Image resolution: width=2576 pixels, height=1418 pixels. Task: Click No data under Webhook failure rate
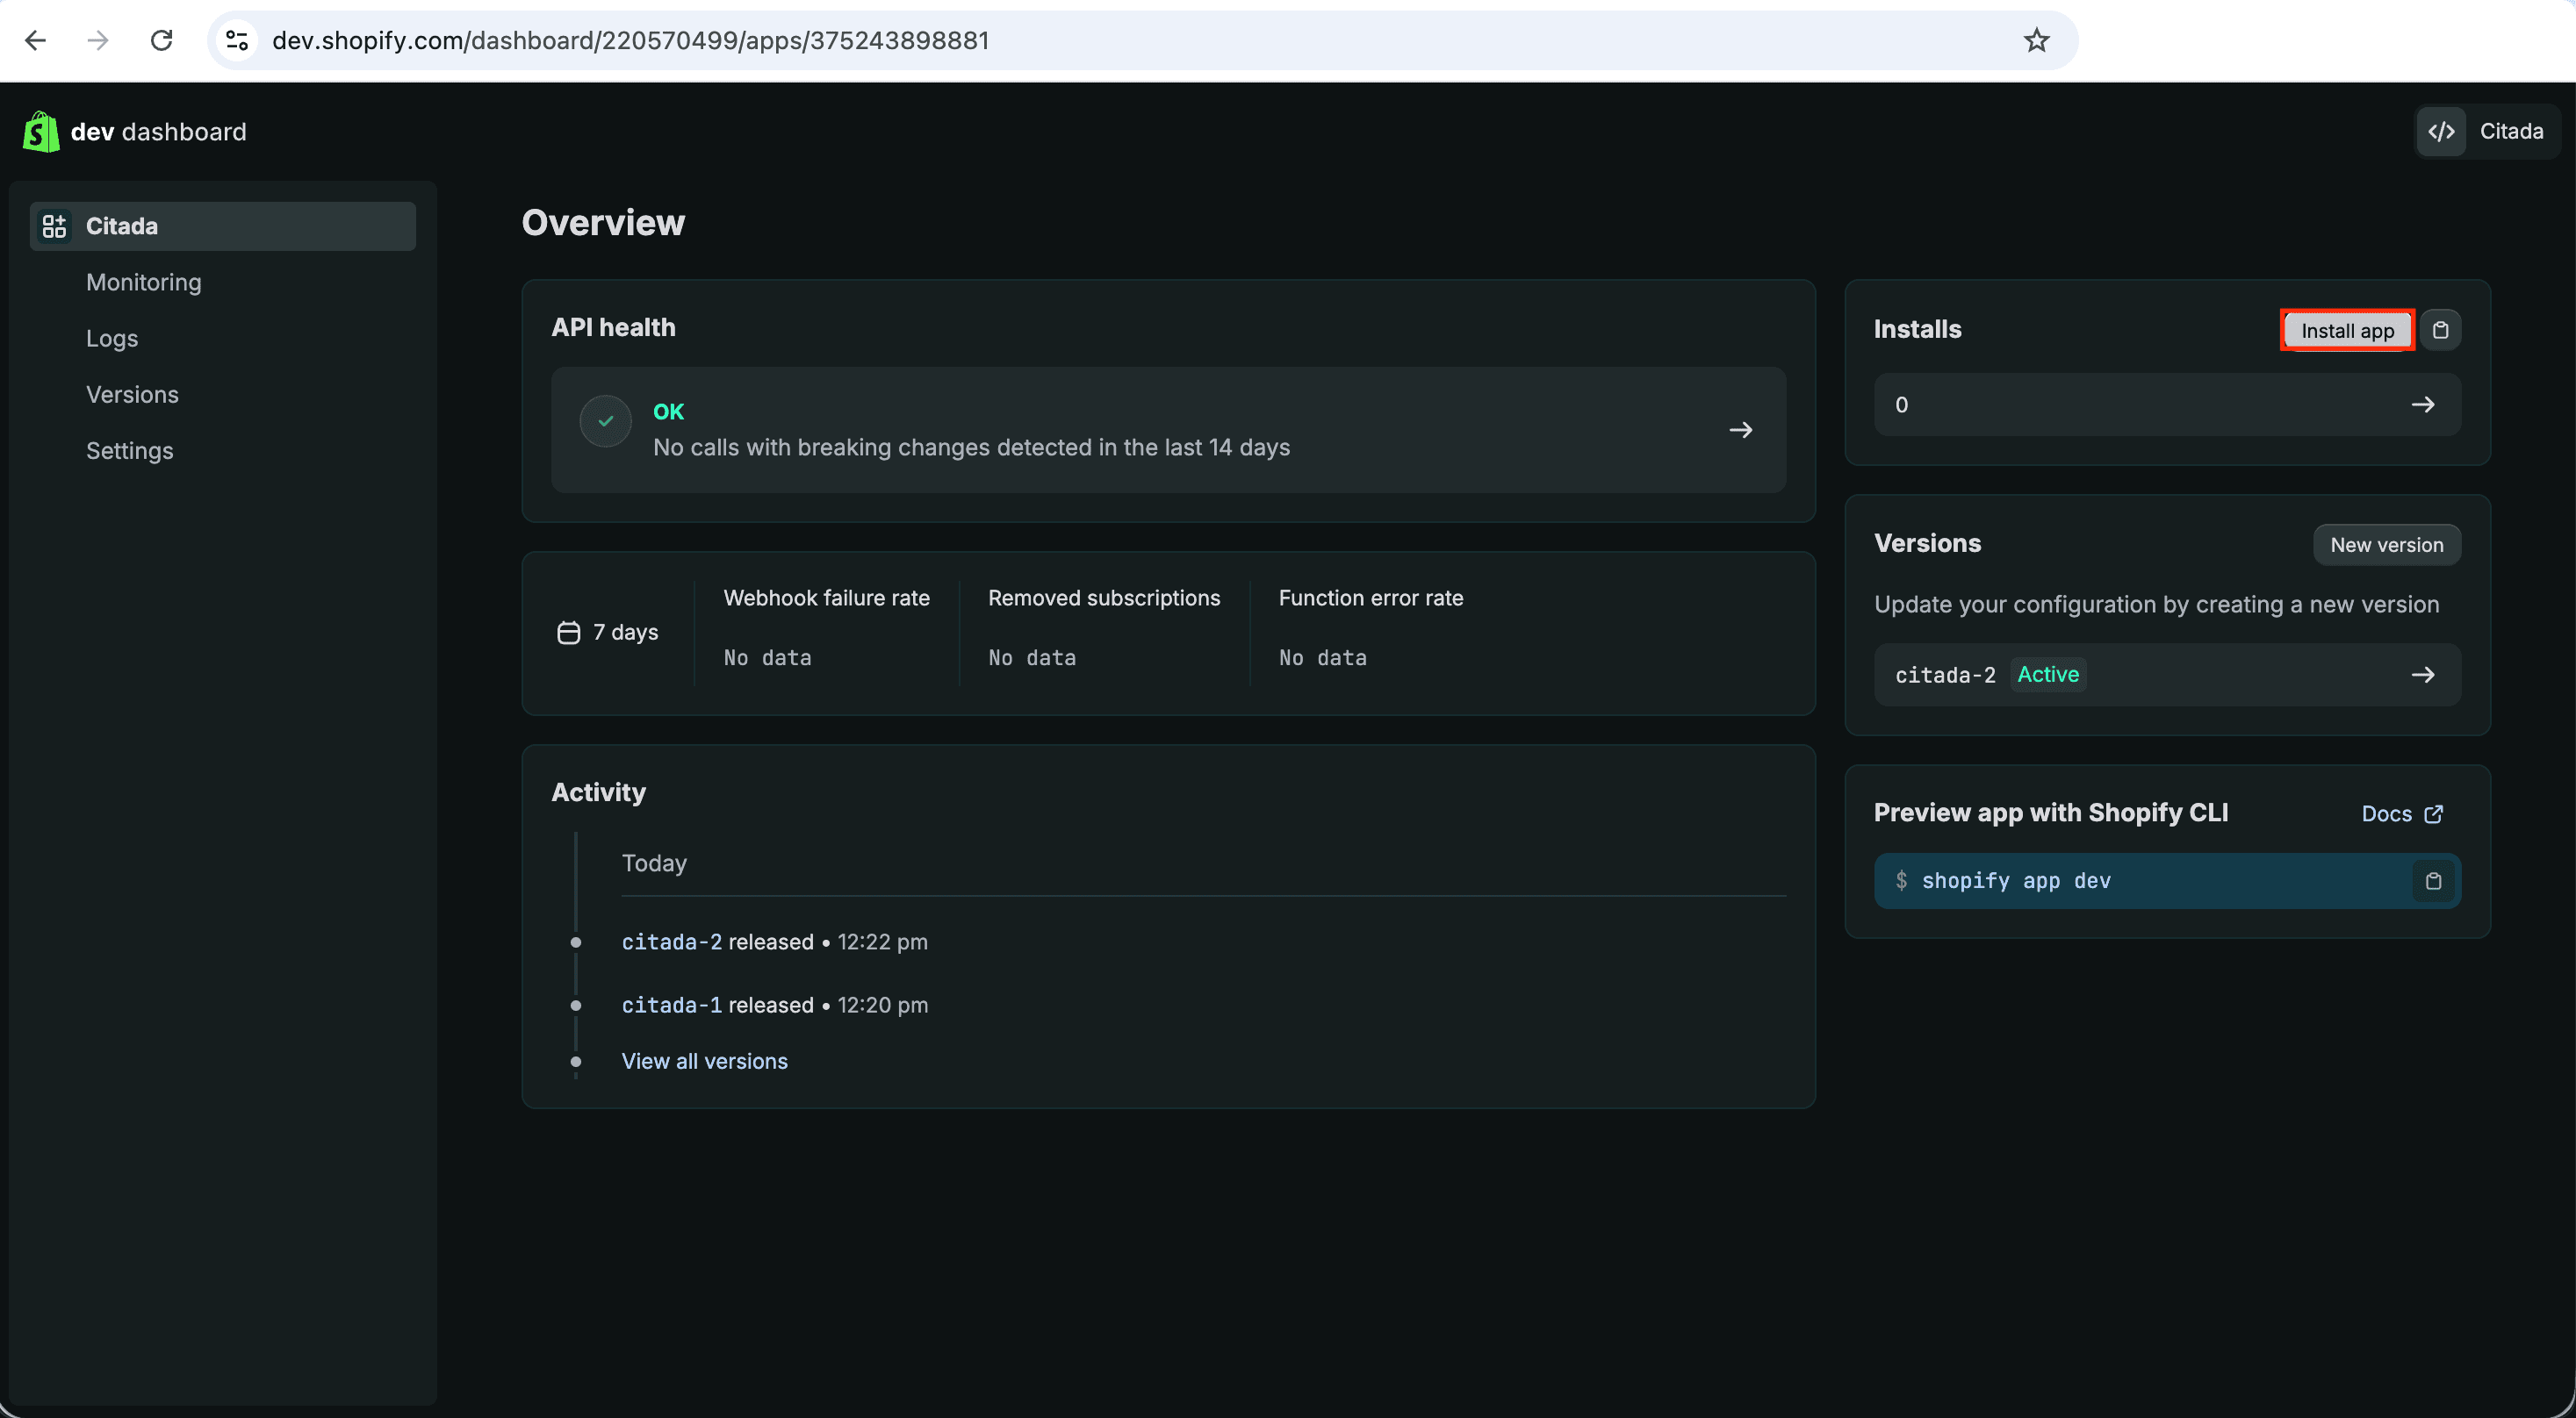pyautogui.click(x=767, y=657)
